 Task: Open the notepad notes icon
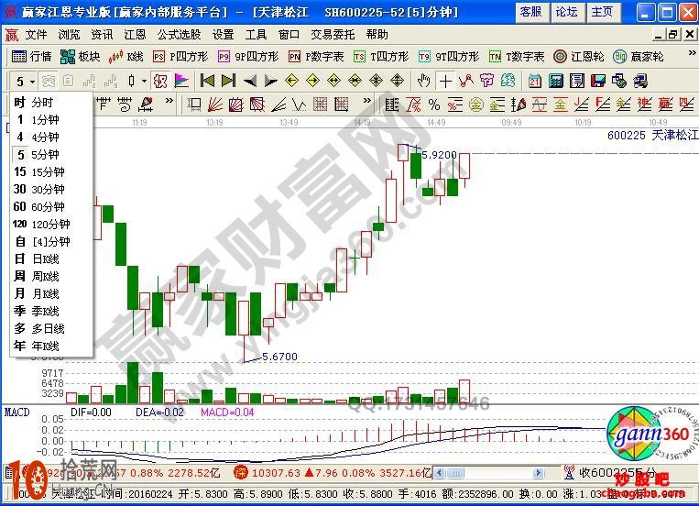[x=577, y=81]
